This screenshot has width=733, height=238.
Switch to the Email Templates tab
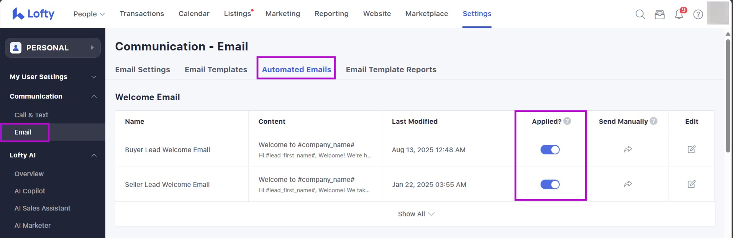point(216,70)
